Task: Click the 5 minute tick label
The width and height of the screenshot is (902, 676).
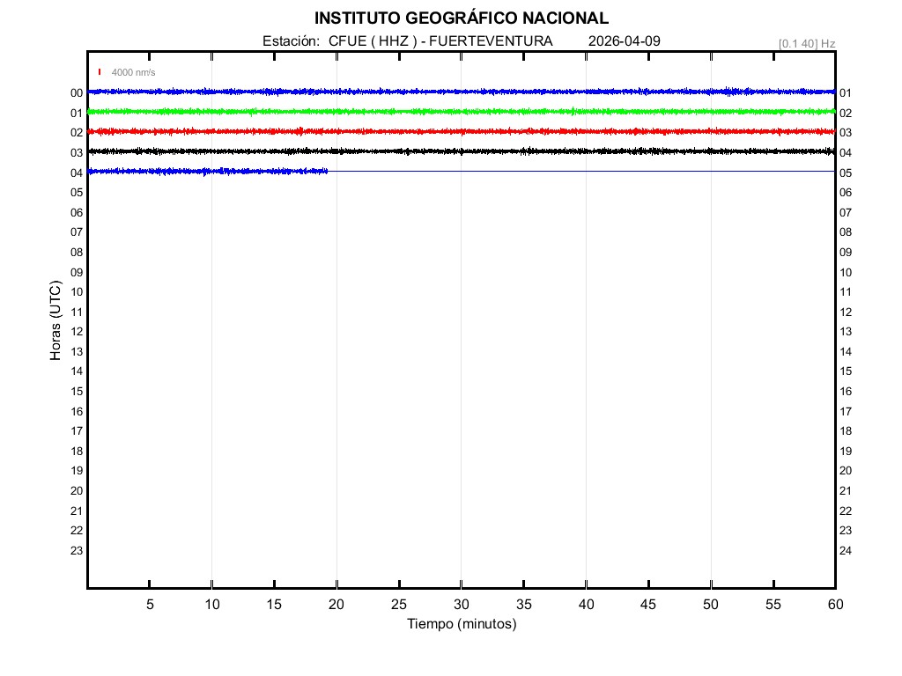Action: (150, 605)
